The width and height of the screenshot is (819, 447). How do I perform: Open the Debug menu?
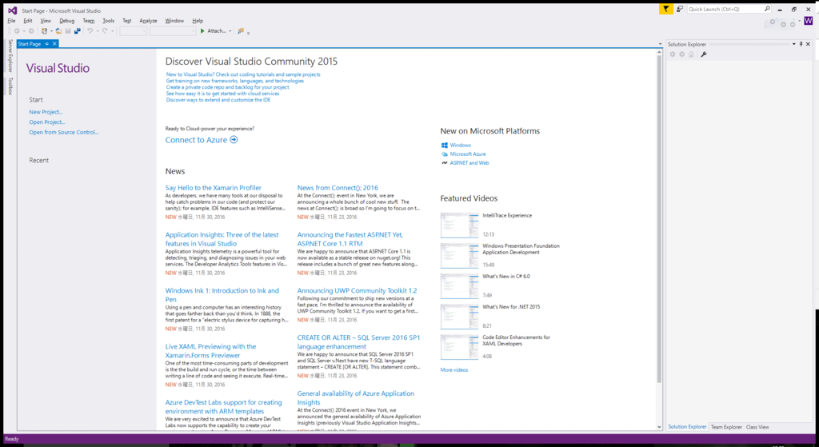tap(67, 21)
